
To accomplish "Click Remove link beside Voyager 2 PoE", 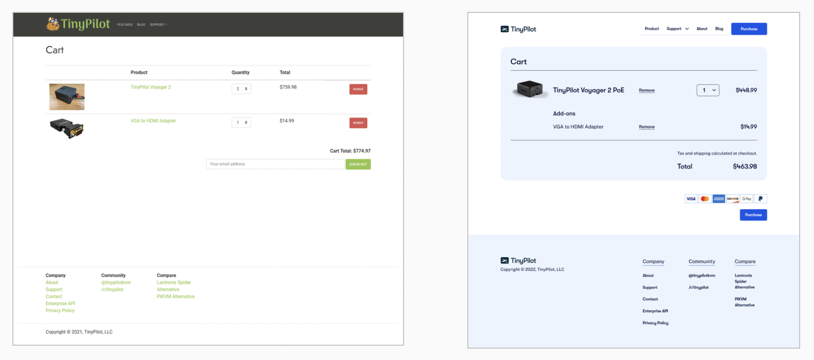I will tap(646, 90).
